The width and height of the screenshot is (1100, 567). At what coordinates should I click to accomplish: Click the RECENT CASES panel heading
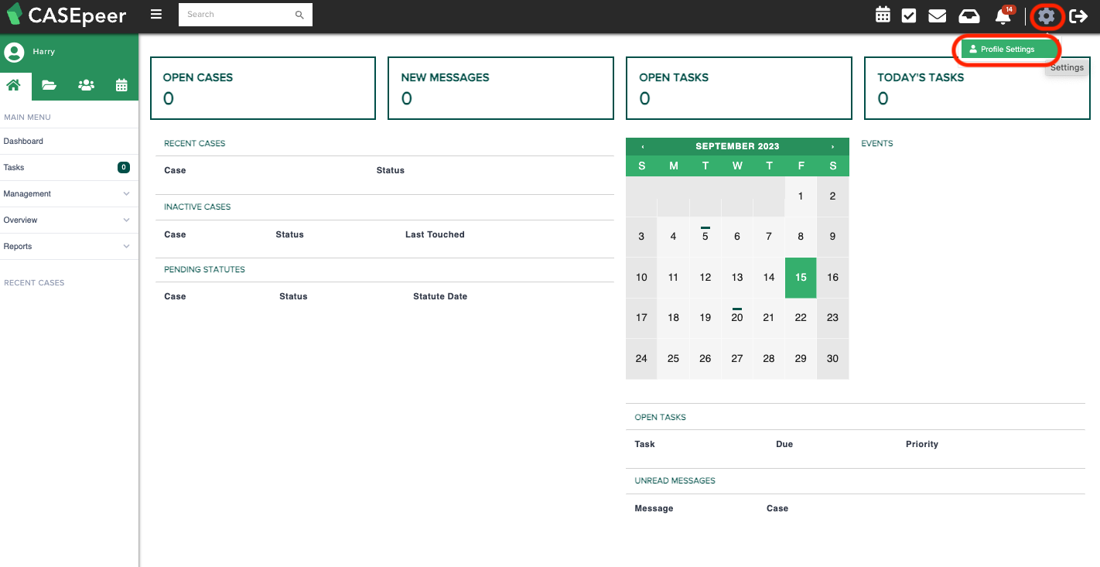(x=195, y=144)
